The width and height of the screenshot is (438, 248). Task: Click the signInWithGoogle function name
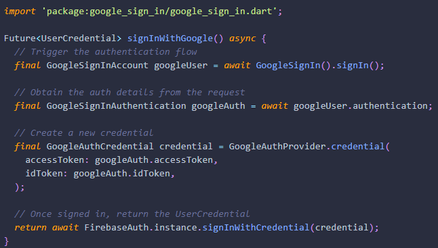tap(170, 39)
